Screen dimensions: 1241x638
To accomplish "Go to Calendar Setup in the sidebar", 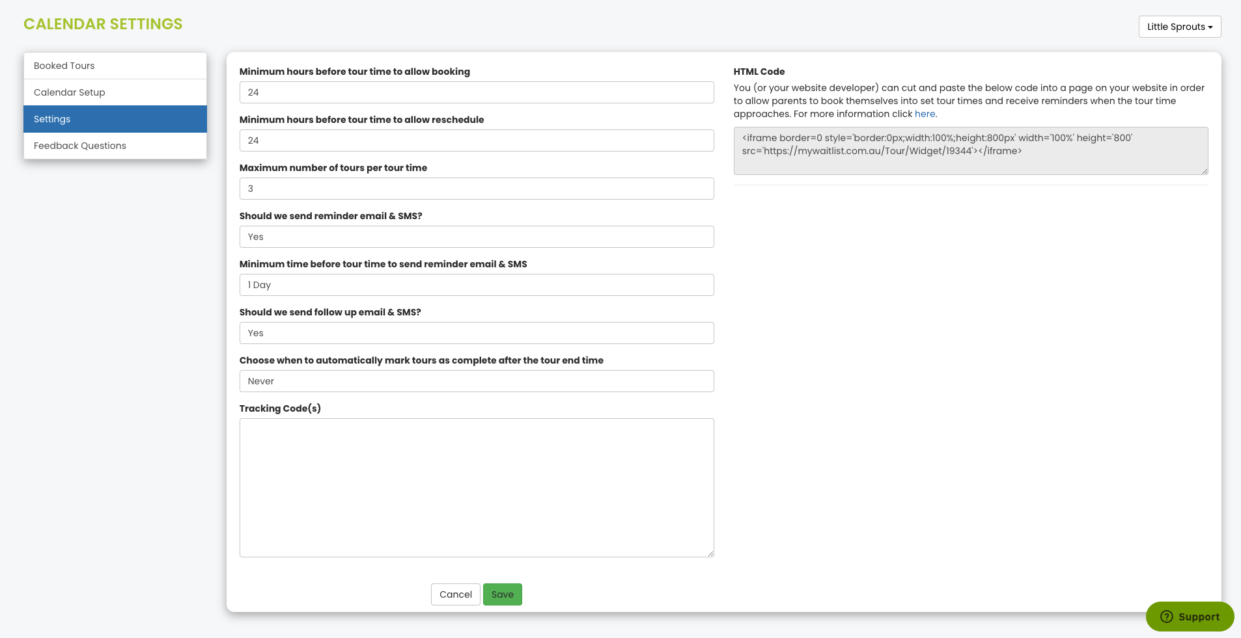I will point(115,92).
